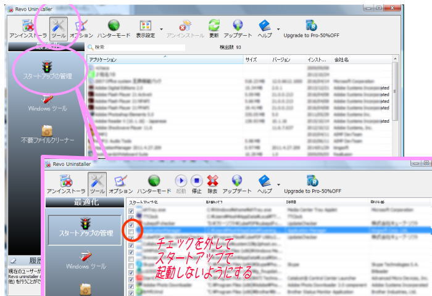Uncheck Adobe Photo Downloader startup entry
This screenshot has width=432, height=296.
coord(131,286)
